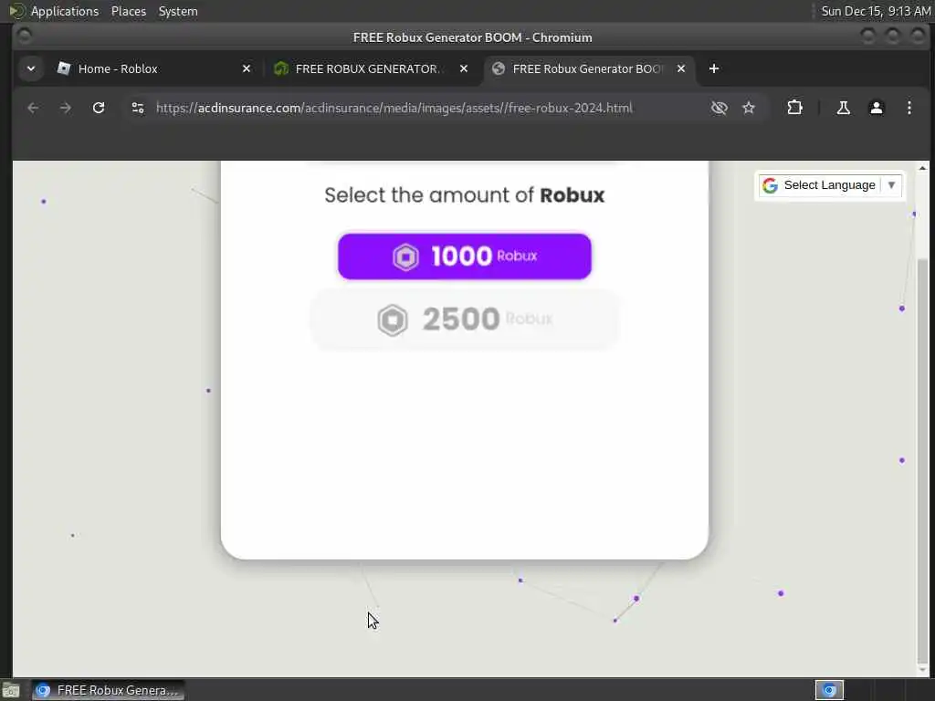Screen dimensions: 935x701
Task: Open the Places menu
Action: click(x=128, y=11)
